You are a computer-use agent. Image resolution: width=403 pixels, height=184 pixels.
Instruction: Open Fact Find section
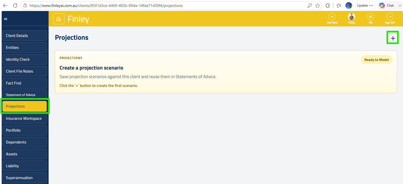(x=24, y=83)
